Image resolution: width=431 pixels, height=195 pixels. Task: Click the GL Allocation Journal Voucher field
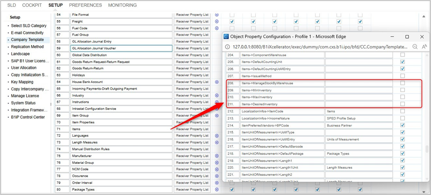pyautogui.click(x=121, y=48)
